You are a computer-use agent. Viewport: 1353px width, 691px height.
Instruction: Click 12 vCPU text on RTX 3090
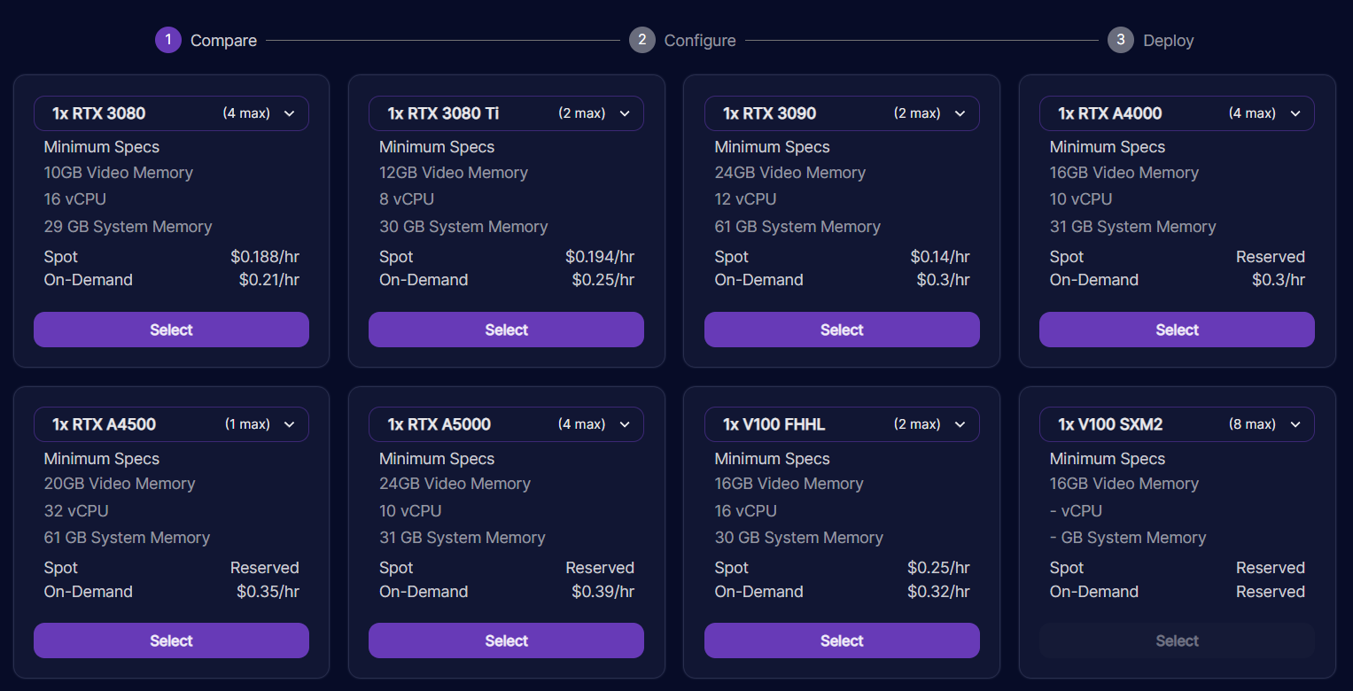(746, 199)
